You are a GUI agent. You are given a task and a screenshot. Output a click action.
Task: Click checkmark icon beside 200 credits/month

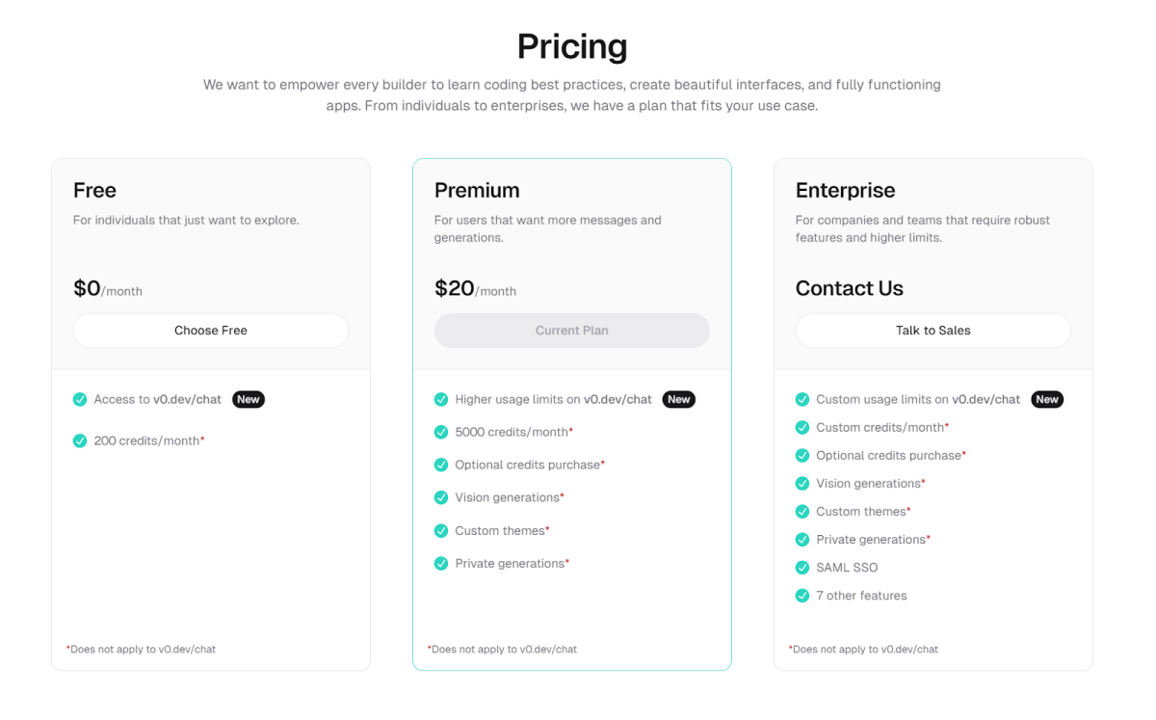point(80,441)
